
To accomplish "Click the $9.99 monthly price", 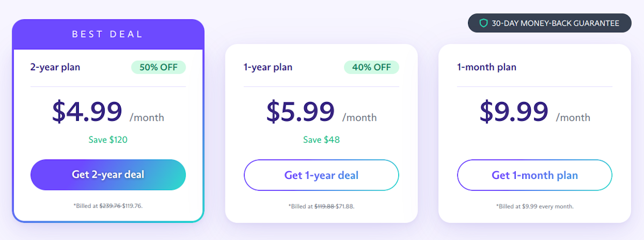I will coord(514,112).
